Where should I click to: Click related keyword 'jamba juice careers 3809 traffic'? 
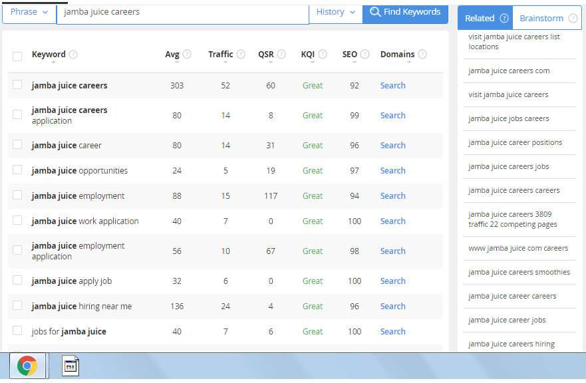click(x=512, y=219)
